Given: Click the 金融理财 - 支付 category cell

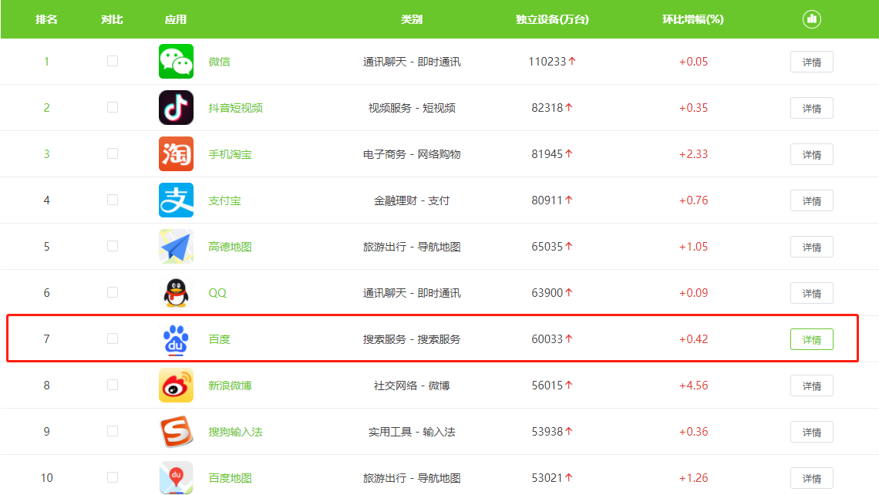Looking at the screenshot, I should coord(412,200).
